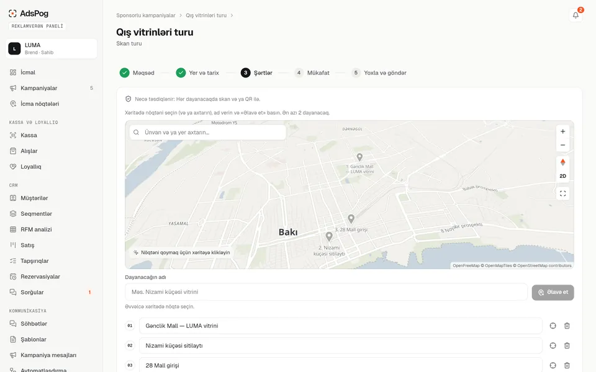The image size is (596, 372).
Task: Open the LUMA brand switcher
Action: pyautogui.click(x=52, y=48)
